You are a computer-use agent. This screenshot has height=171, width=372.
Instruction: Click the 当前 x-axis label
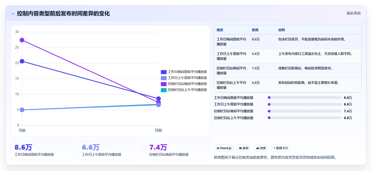coord(22,130)
